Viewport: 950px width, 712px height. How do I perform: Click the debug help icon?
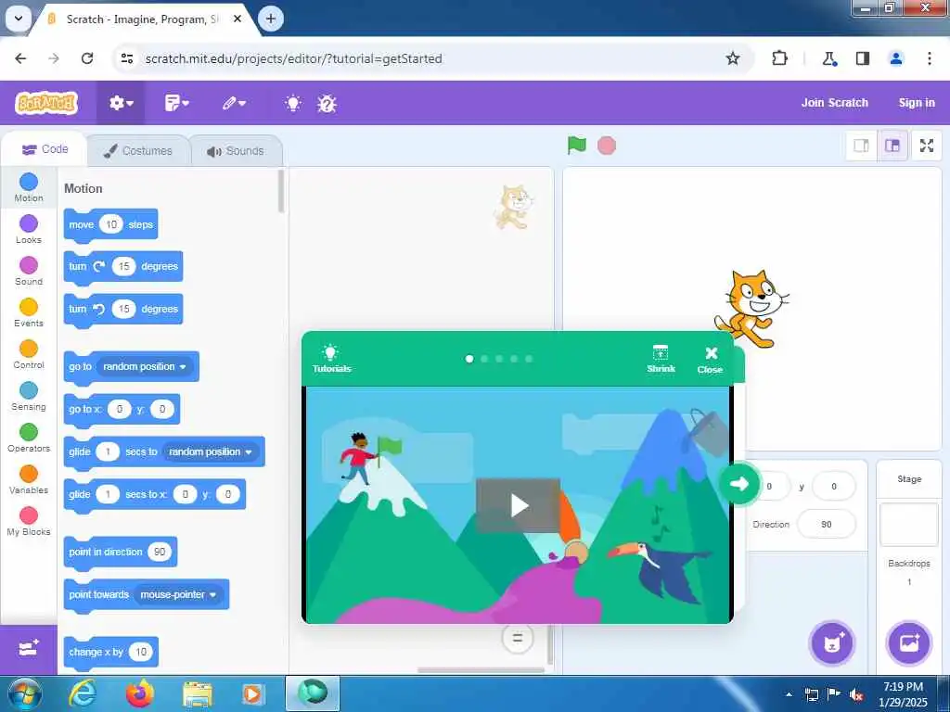coord(327,104)
